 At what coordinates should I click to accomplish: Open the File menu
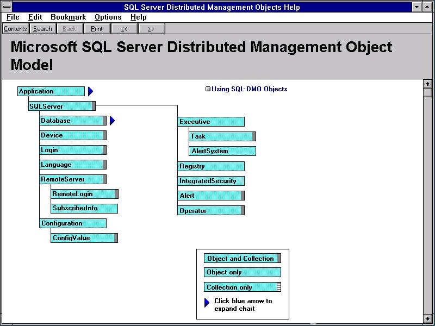coord(13,17)
